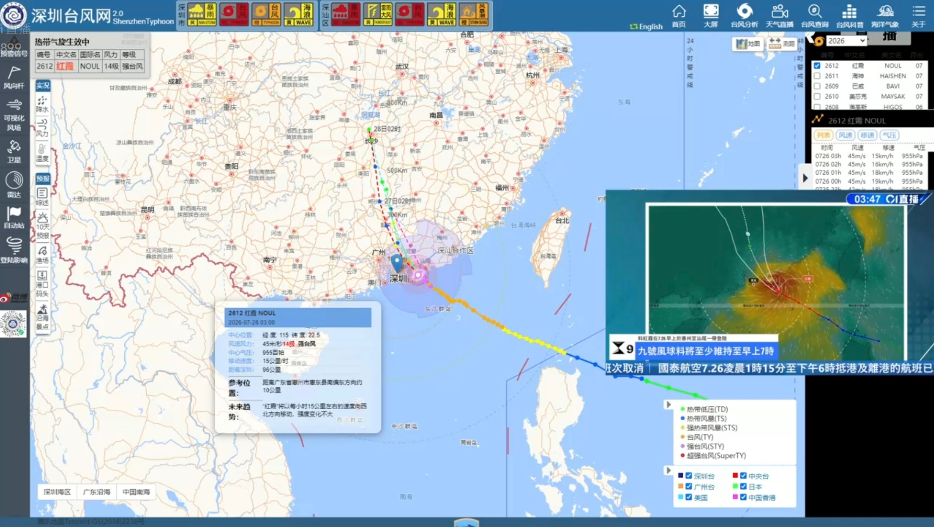Image resolution: width=934 pixels, height=527 pixels.
Task: Toggle the 日本 forecast source checkbox
Action: tap(743, 486)
